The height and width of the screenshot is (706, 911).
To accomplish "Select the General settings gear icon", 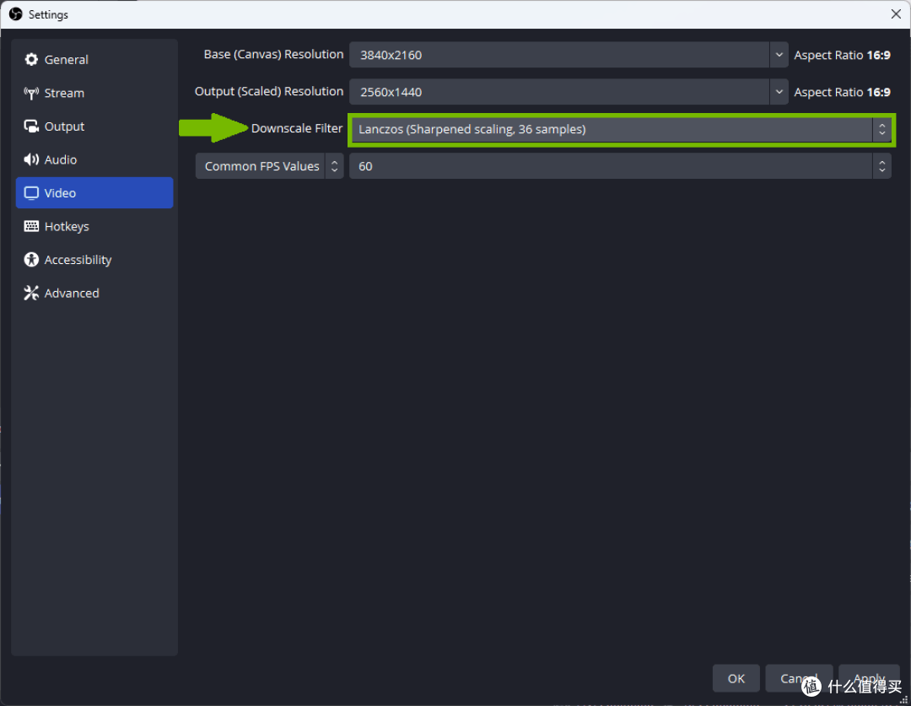I will click(31, 59).
